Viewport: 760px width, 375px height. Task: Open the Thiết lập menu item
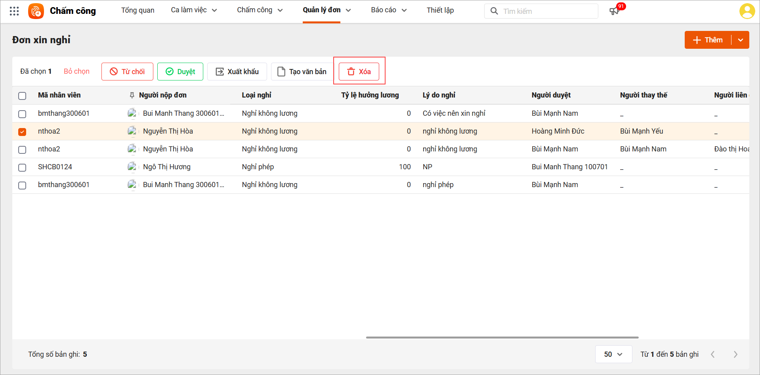click(x=440, y=10)
